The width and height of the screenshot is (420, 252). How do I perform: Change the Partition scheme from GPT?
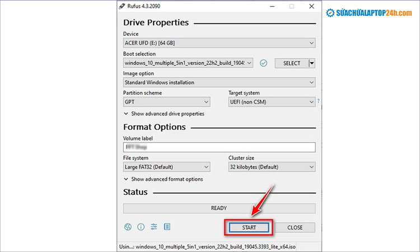[166, 102]
